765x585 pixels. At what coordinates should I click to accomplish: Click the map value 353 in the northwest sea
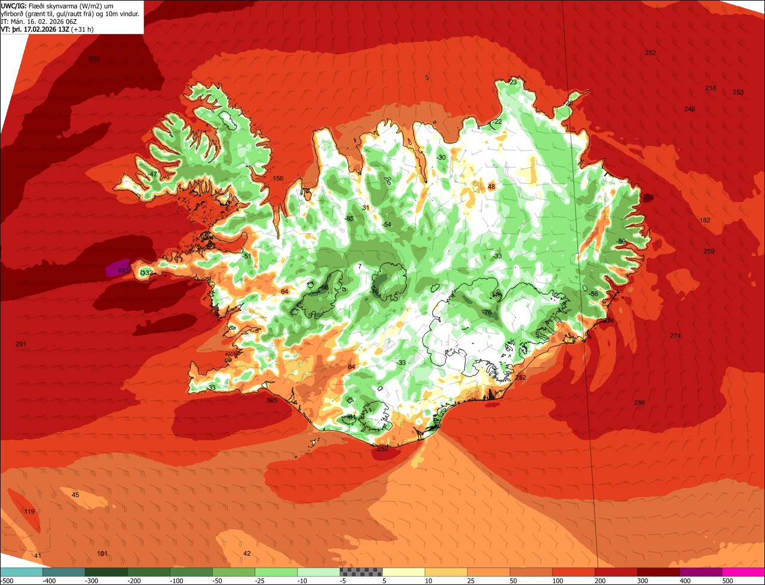click(94, 59)
